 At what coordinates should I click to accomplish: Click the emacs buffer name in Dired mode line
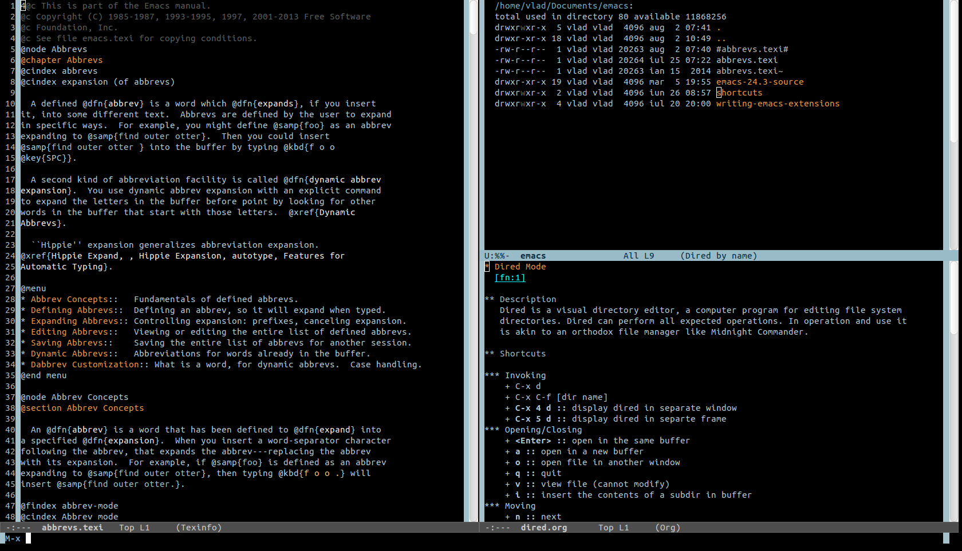[x=533, y=256]
